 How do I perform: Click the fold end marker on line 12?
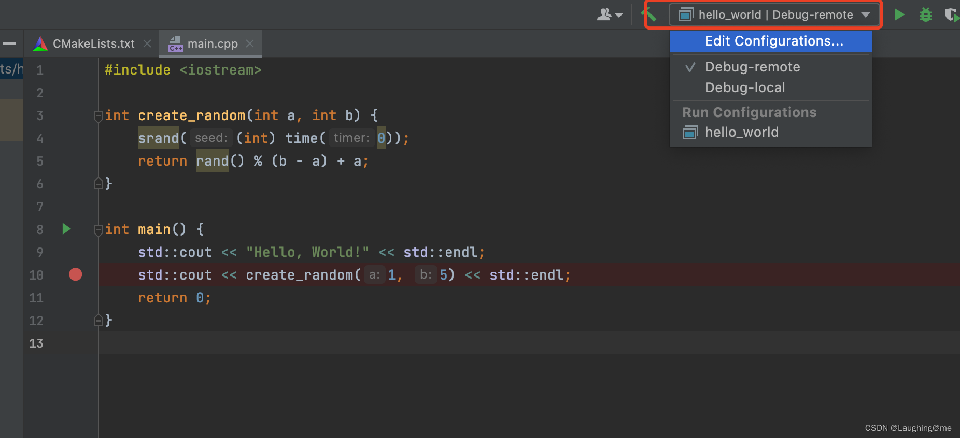tap(98, 319)
